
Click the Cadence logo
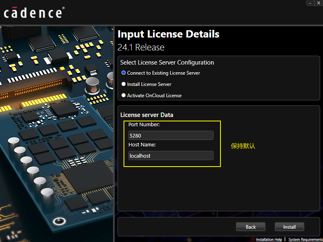(x=34, y=12)
